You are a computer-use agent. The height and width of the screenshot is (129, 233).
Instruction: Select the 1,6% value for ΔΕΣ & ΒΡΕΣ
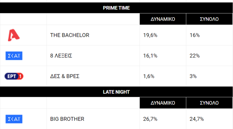(149, 76)
